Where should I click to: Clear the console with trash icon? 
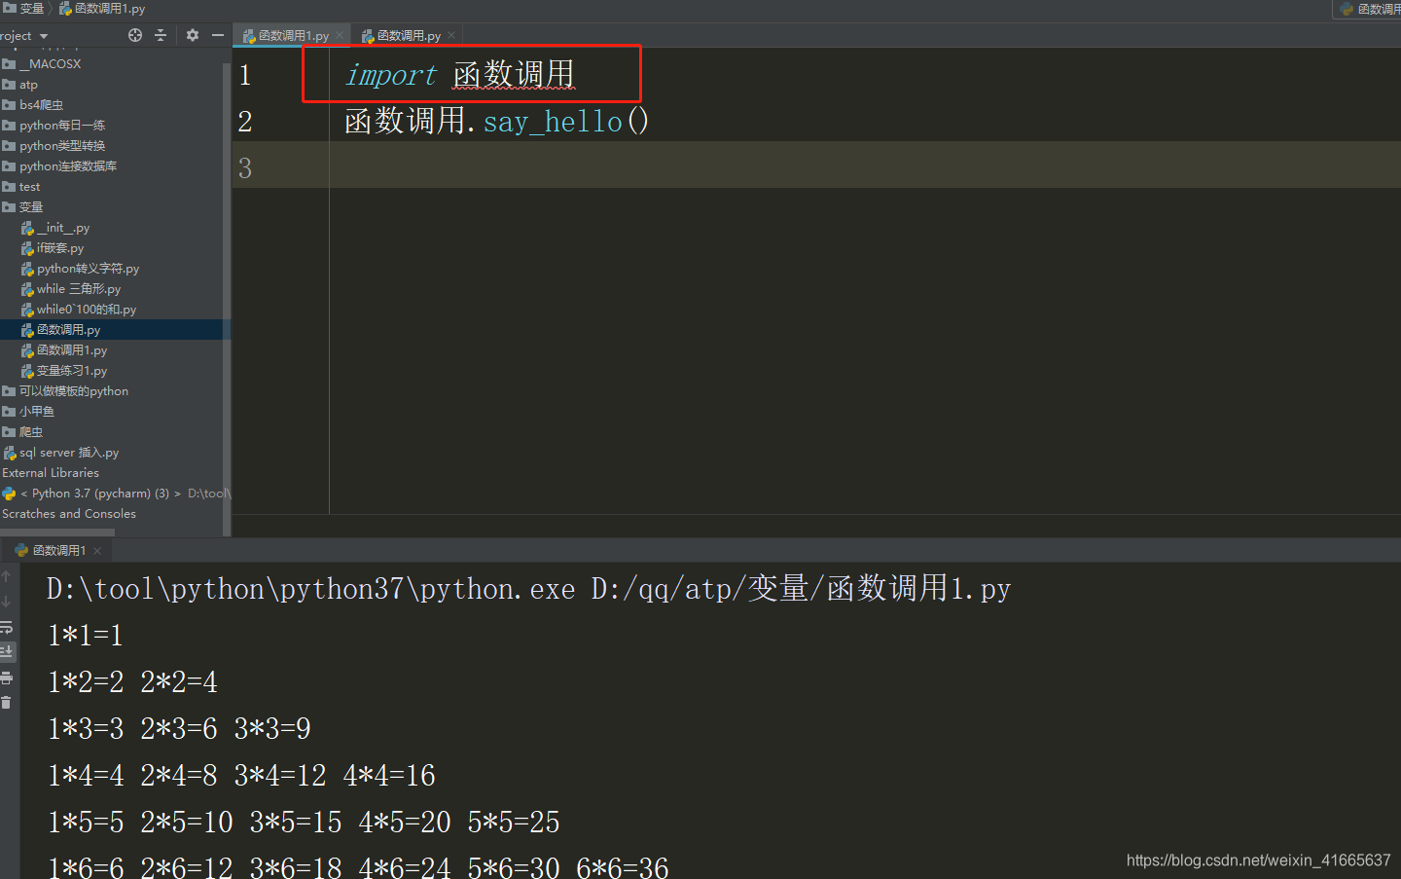click(7, 703)
